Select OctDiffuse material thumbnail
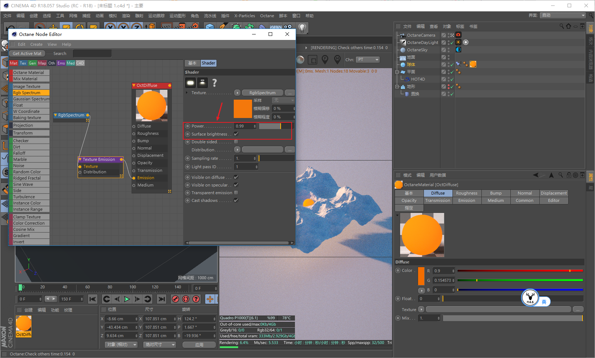 pyautogui.click(x=24, y=324)
